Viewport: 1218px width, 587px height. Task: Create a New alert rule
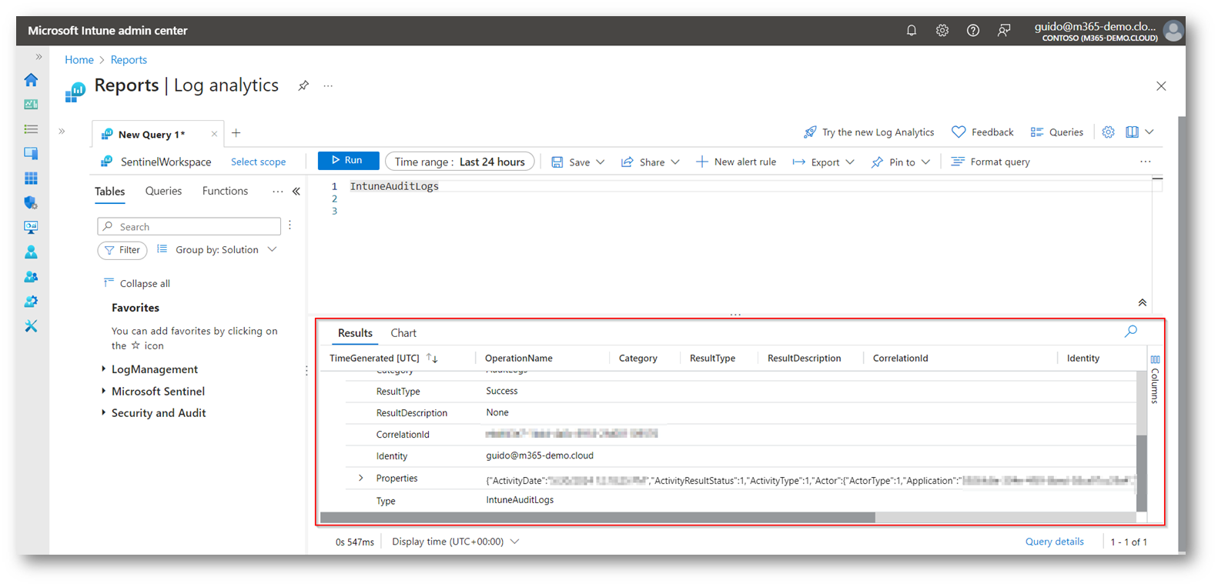coord(736,162)
